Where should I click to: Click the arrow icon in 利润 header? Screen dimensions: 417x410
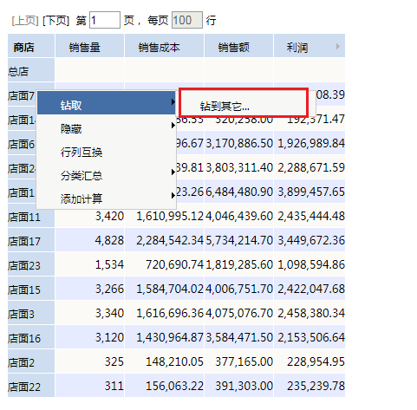tap(337, 46)
